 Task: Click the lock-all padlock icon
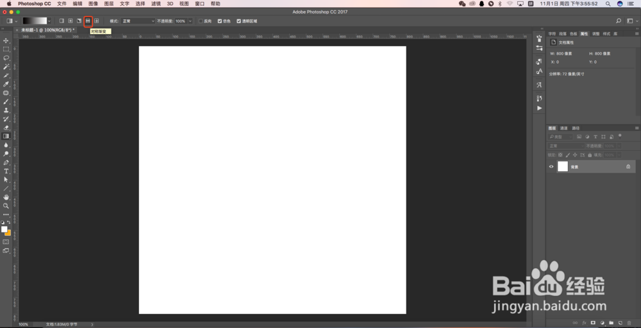590,155
